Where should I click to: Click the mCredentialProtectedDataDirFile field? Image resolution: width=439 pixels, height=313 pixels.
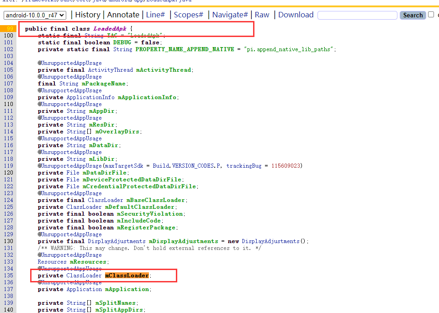click(x=139, y=186)
